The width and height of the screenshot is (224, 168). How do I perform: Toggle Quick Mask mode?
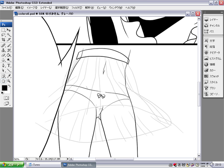click(6, 98)
